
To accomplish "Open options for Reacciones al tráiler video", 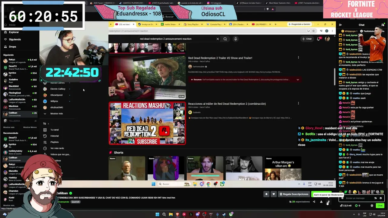I will [298, 103].
